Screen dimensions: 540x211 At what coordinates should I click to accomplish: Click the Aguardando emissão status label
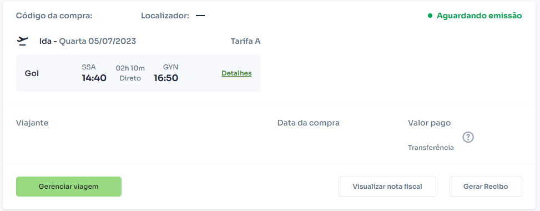tap(480, 16)
